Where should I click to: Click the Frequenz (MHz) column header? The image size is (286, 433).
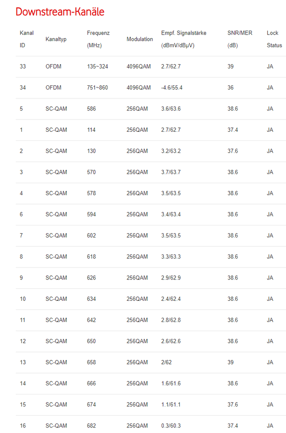pos(98,39)
